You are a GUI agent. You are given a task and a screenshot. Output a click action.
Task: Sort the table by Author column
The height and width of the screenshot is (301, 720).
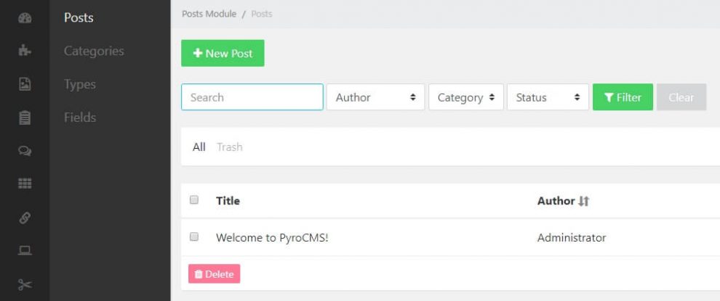563,201
